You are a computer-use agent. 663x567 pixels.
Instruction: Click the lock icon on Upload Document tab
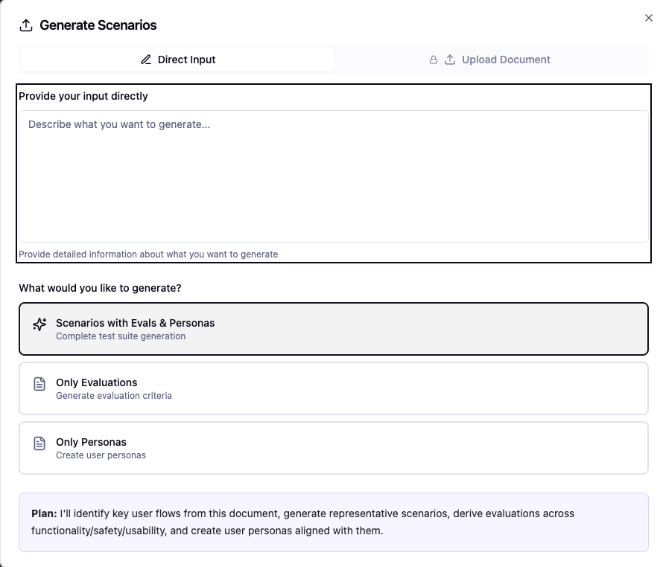pyautogui.click(x=433, y=60)
